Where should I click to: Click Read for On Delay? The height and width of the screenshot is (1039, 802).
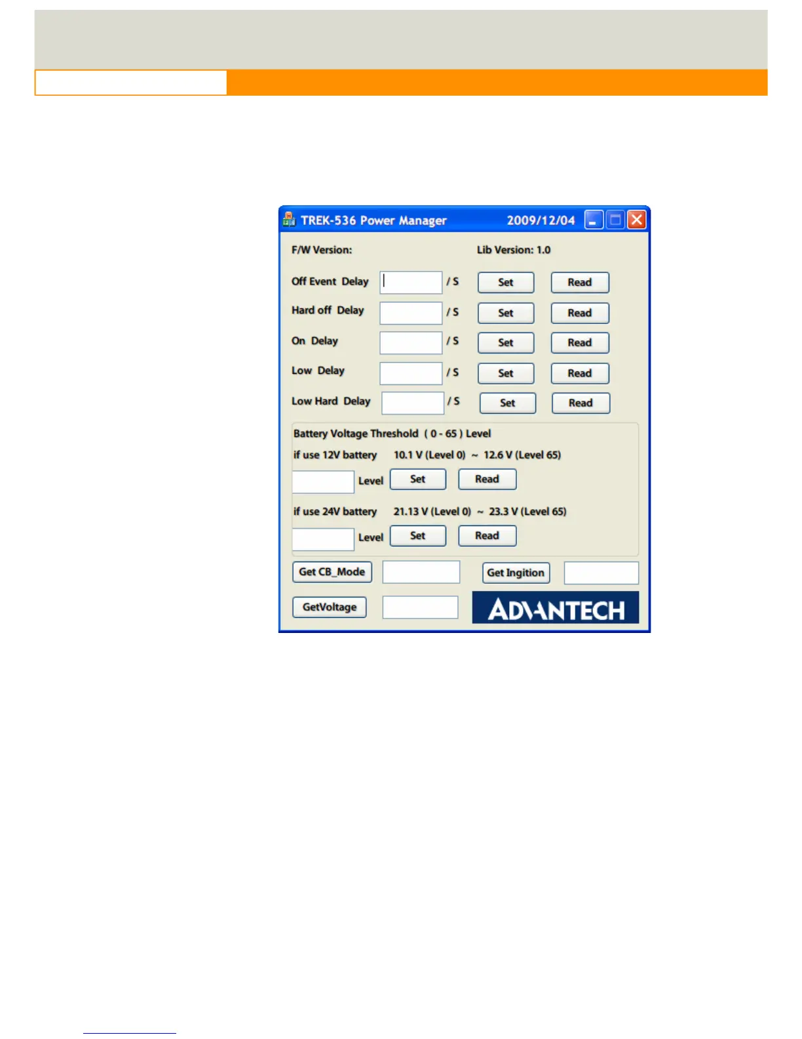pos(580,343)
